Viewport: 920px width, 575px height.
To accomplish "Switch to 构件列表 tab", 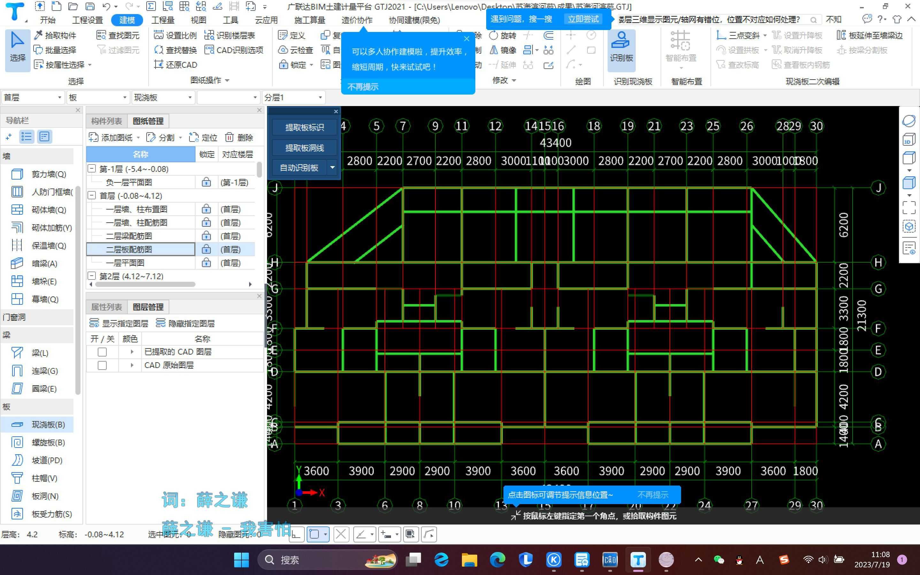I will (106, 121).
